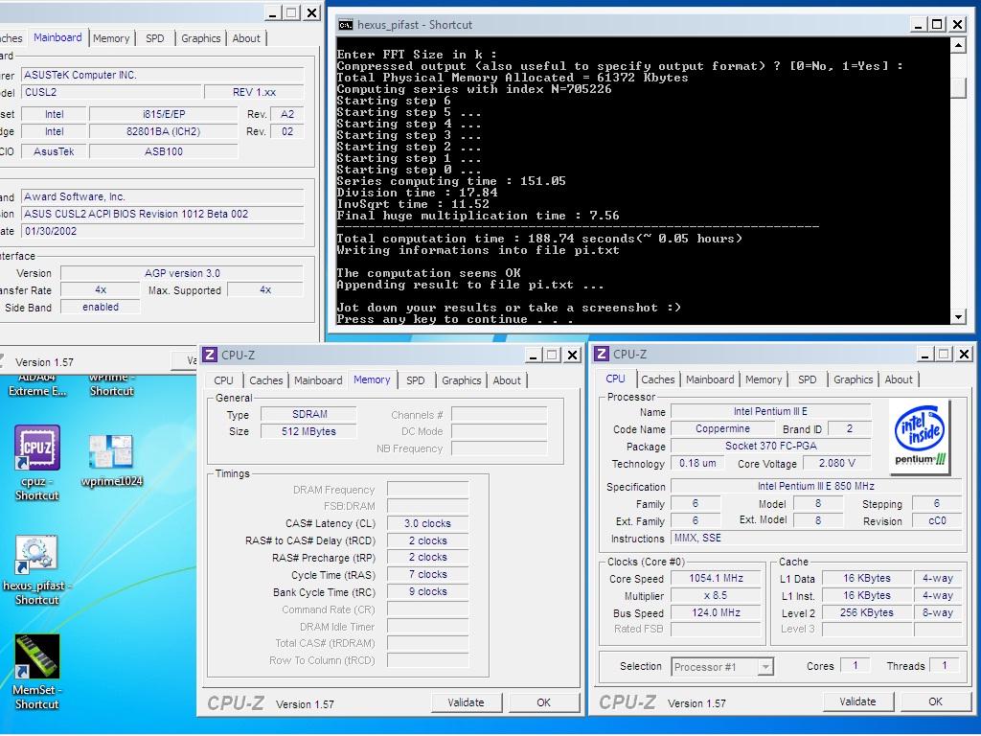981x736 pixels.
Task: Select the Caches tab in the CPU window
Action: (x=657, y=379)
